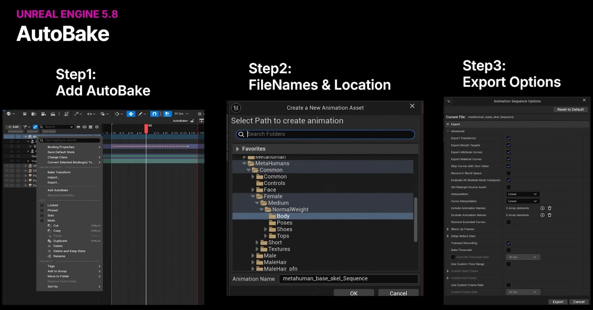Collapse the Export section header

pyautogui.click(x=448, y=124)
